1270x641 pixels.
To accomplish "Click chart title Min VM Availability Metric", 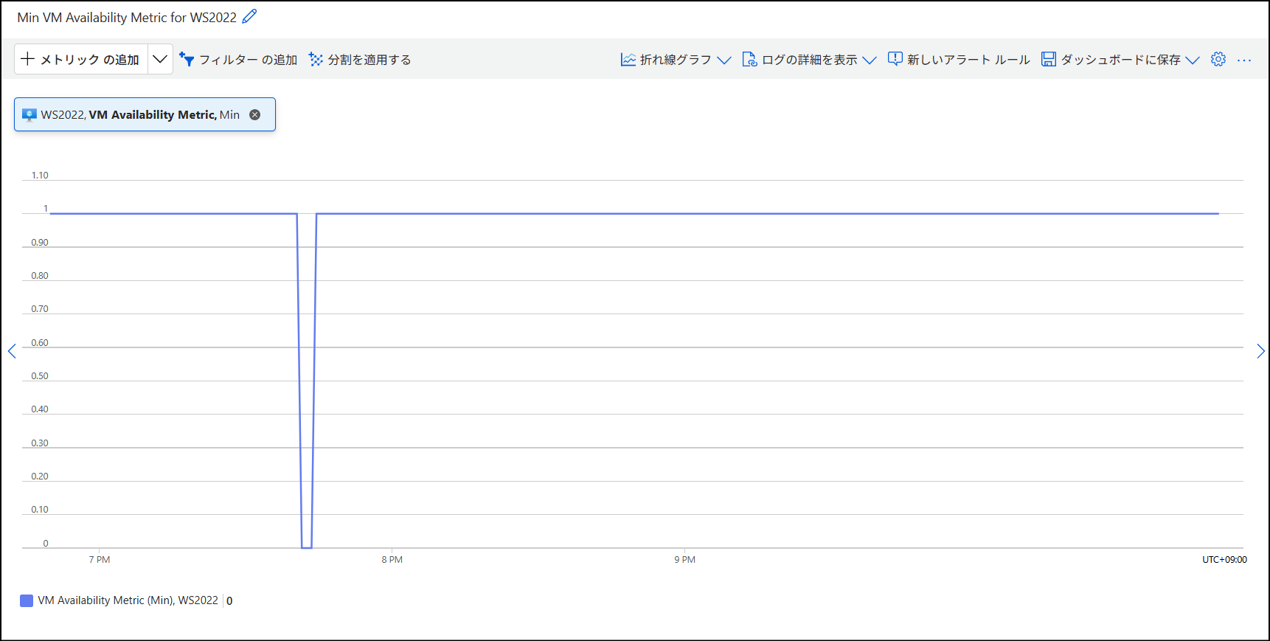I will coord(127,17).
